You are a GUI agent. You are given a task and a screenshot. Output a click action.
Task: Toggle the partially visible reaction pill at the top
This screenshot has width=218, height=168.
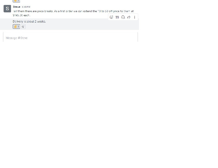tap(17, 1)
